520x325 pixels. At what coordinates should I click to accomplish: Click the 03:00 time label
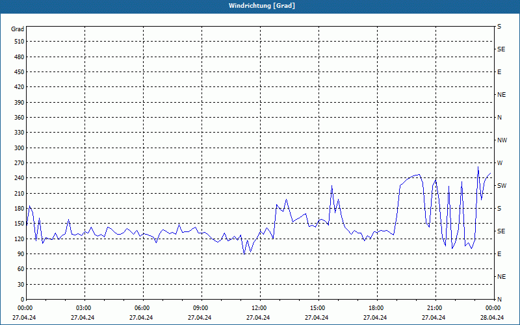click(84, 308)
